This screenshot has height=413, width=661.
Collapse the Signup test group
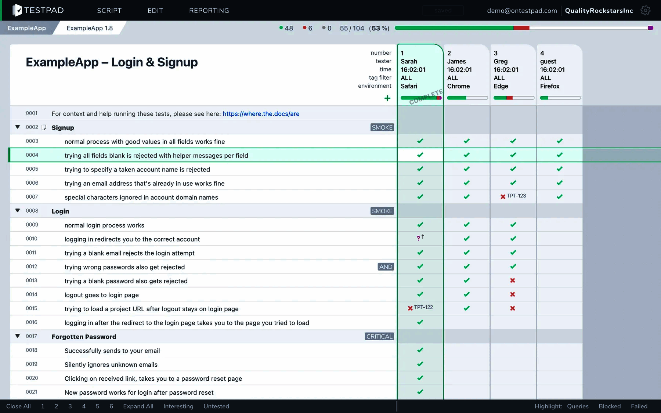[x=18, y=127]
